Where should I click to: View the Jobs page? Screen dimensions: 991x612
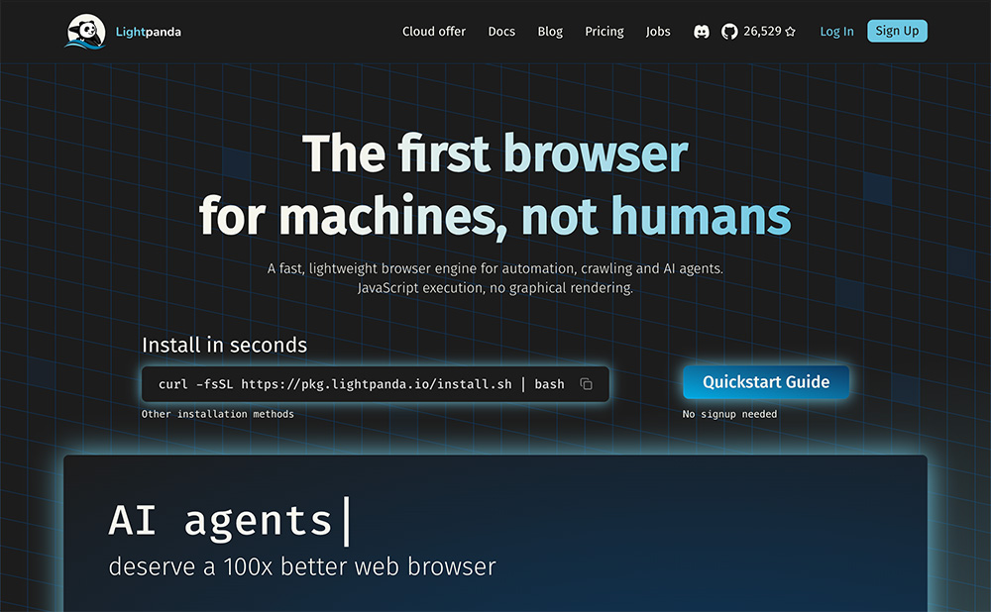[658, 32]
